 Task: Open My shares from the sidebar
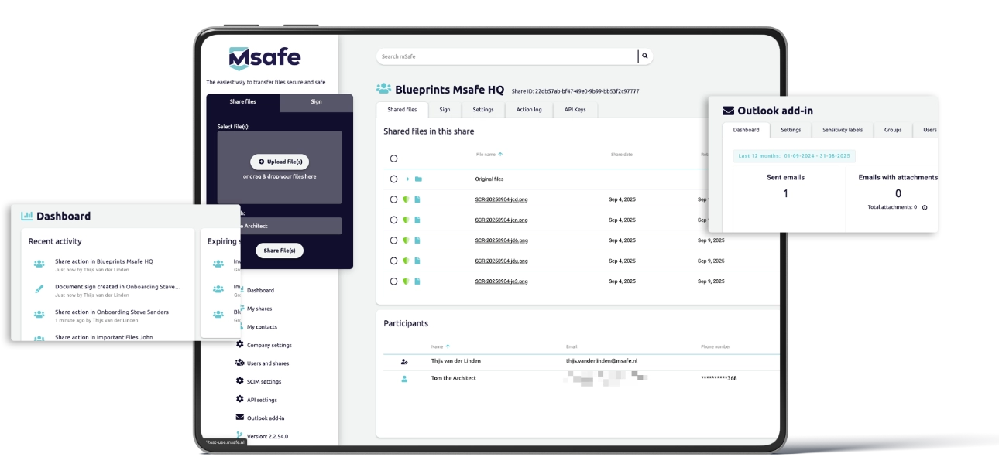point(259,308)
